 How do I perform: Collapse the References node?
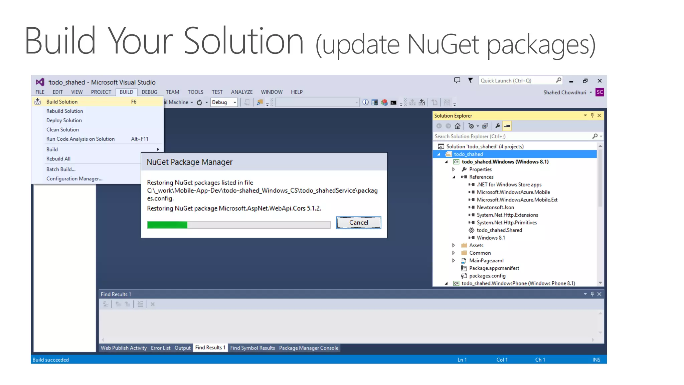tap(454, 177)
